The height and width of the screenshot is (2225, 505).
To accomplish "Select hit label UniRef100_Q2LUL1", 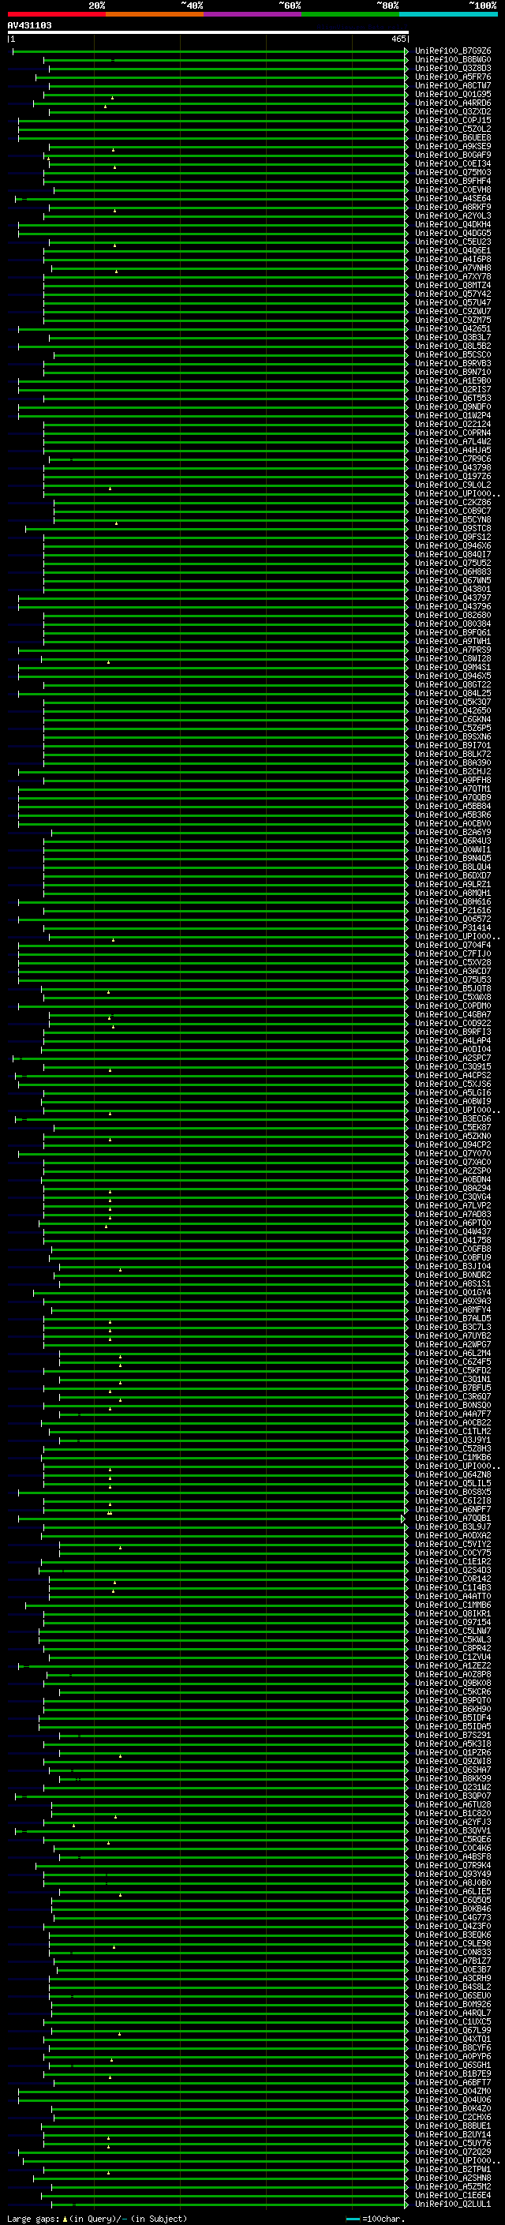I will click(x=453, y=2204).
